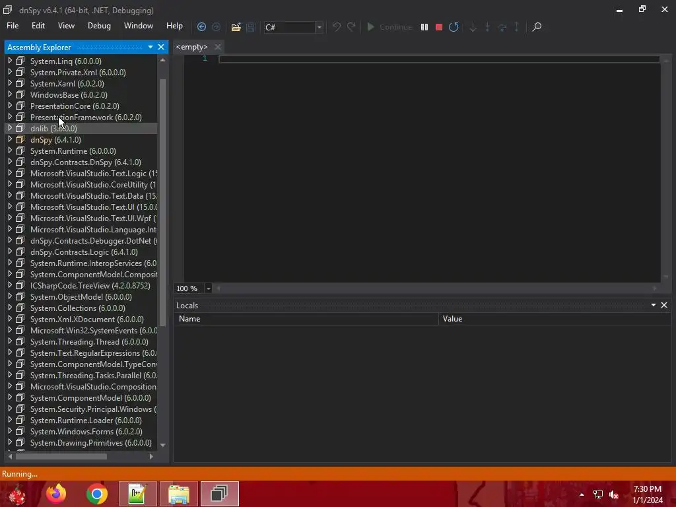
Task: Select PresentationCore (6.0.2.0) tree row
Action: pos(81,106)
